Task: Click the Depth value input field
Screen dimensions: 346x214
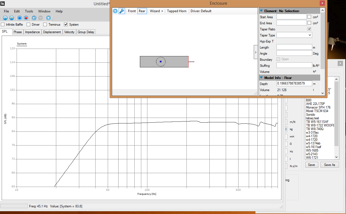Action: point(294,84)
